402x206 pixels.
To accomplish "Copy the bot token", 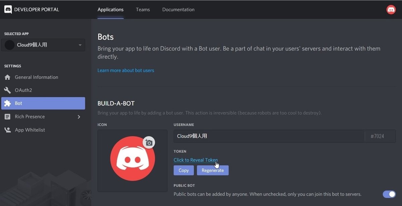I will (x=184, y=170).
